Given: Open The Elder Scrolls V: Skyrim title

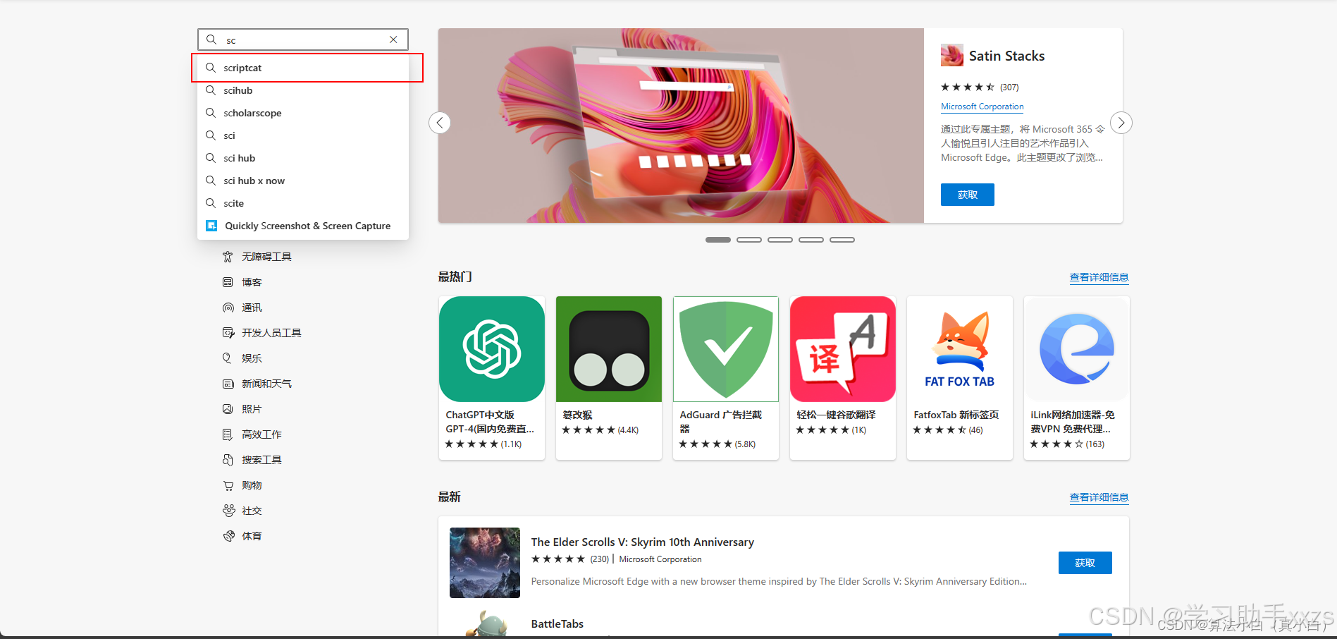Looking at the screenshot, I should pos(643,542).
